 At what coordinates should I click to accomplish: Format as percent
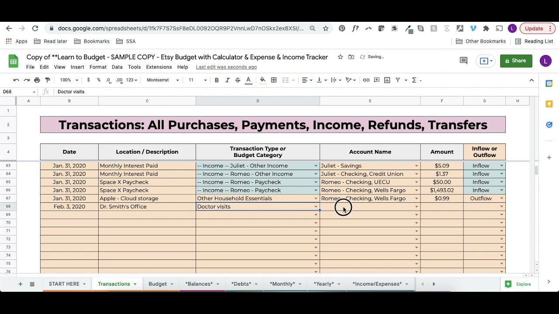(x=99, y=80)
